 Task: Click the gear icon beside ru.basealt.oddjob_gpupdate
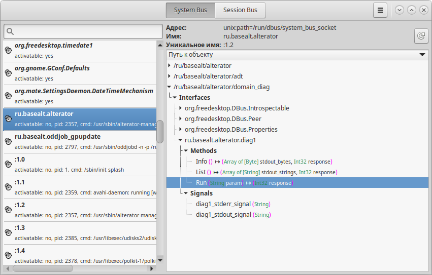click(x=8, y=141)
